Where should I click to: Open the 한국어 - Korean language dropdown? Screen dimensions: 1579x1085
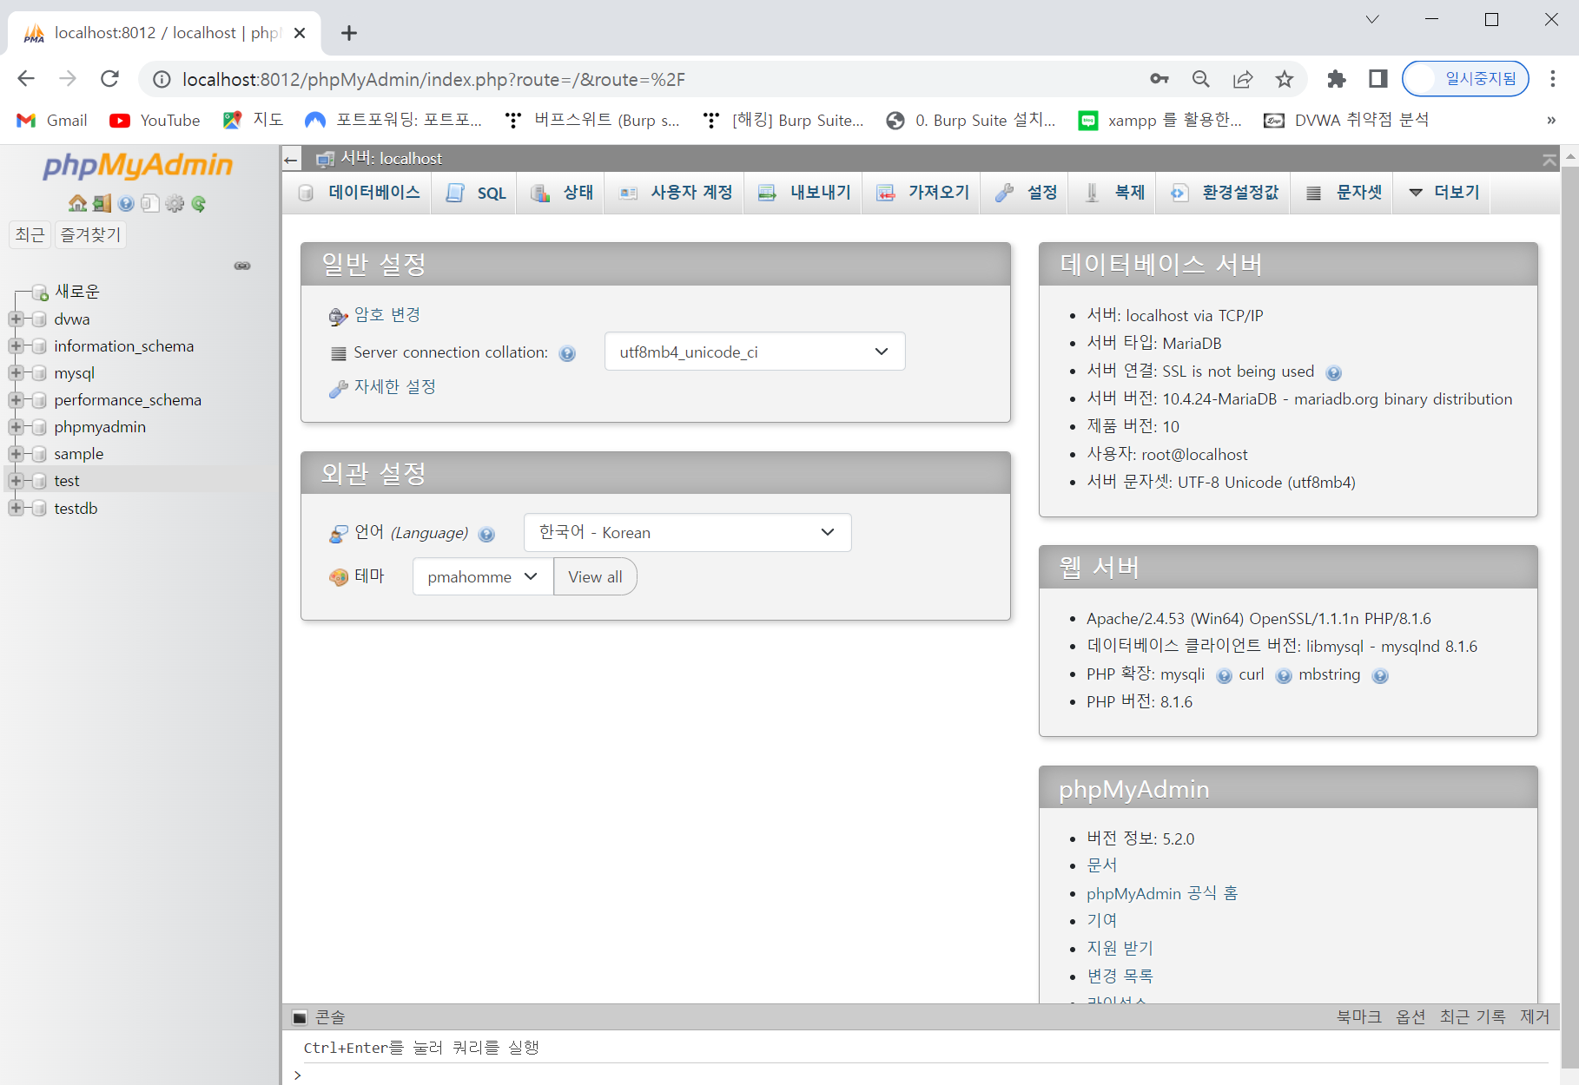coord(687,533)
